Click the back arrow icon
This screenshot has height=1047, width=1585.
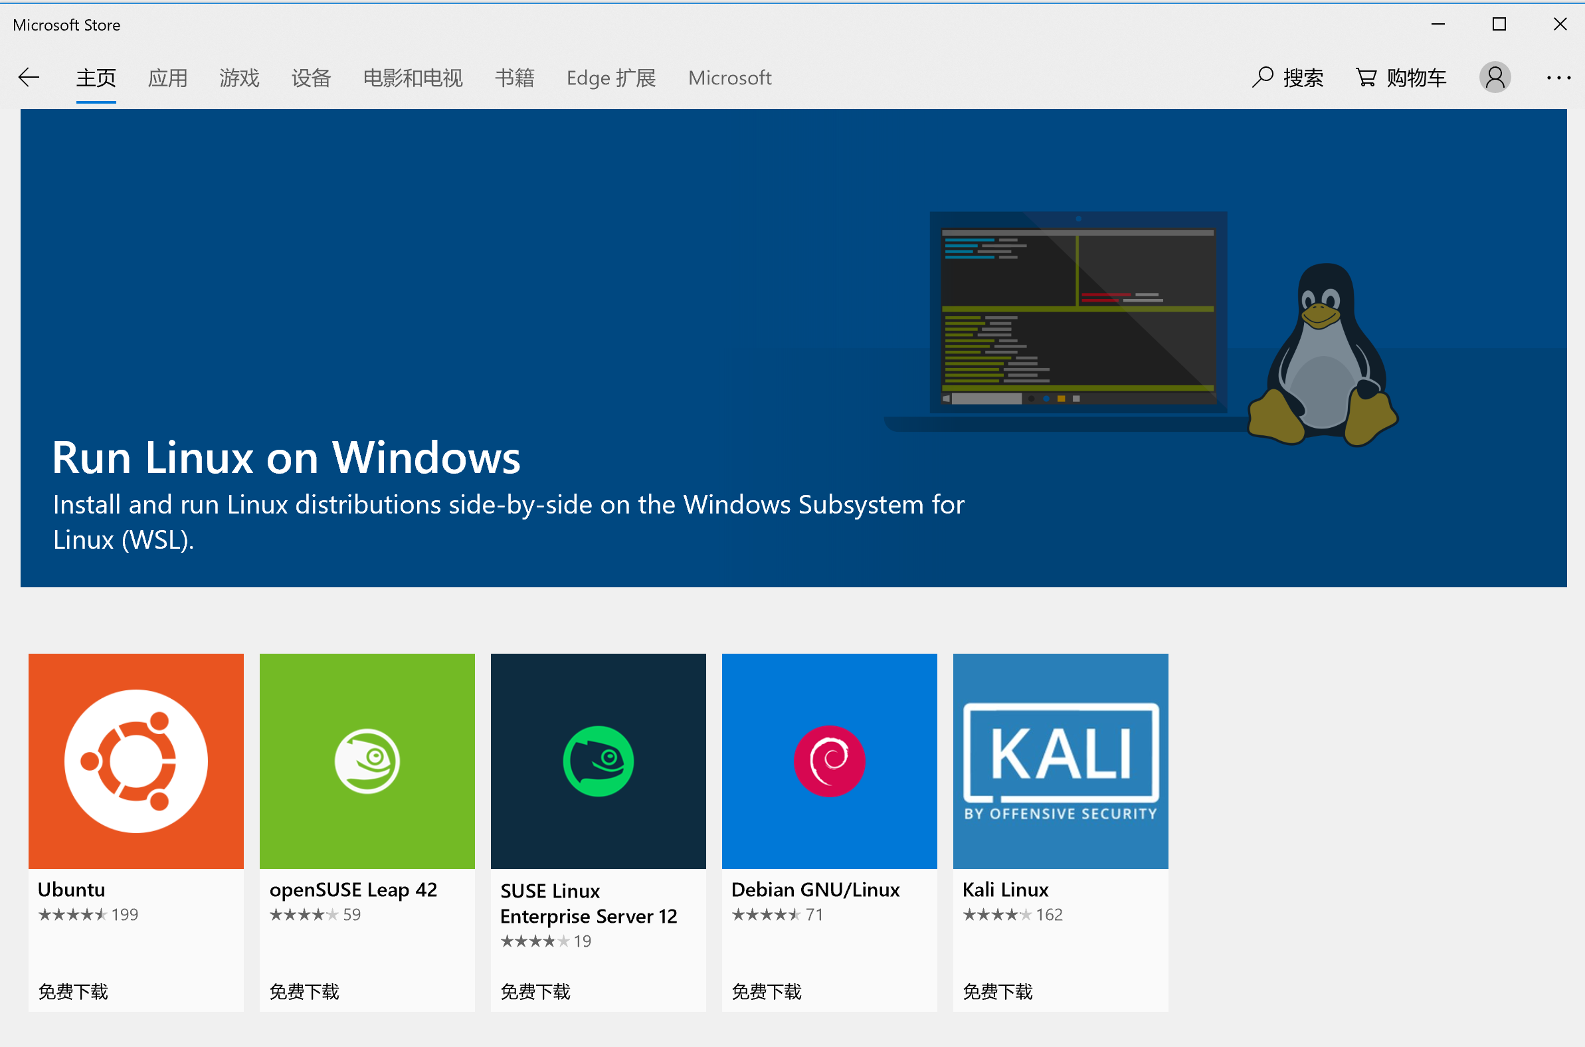(x=29, y=78)
